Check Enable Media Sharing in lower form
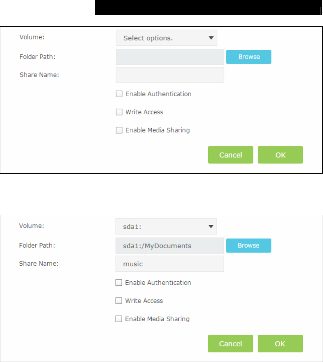This screenshot has height=362, width=323. 119,319
